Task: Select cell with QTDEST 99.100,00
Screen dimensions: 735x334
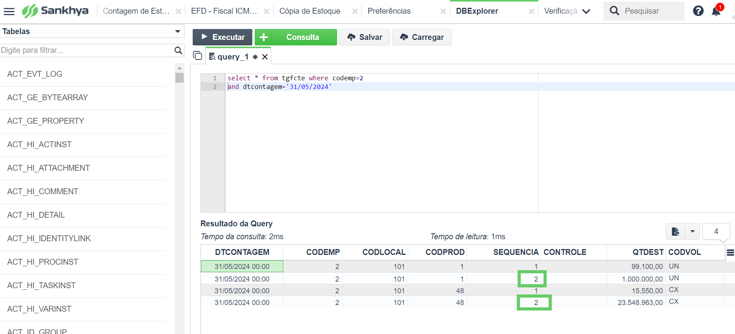Action: (x=636, y=267)
